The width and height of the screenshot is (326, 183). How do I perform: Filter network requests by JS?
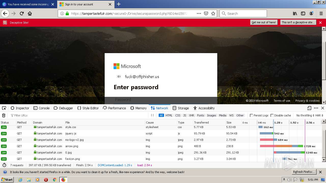pyautogui.click(x=185, y=115)
